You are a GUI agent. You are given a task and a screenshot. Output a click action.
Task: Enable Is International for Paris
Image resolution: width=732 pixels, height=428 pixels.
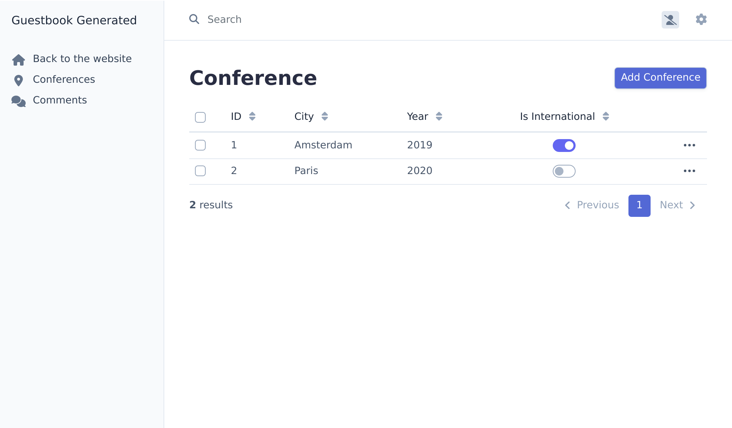point(564,171)
